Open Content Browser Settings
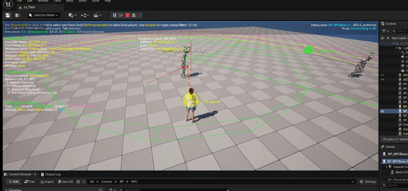The width and height of the screenshot is (408, 191). click(368, 182)
